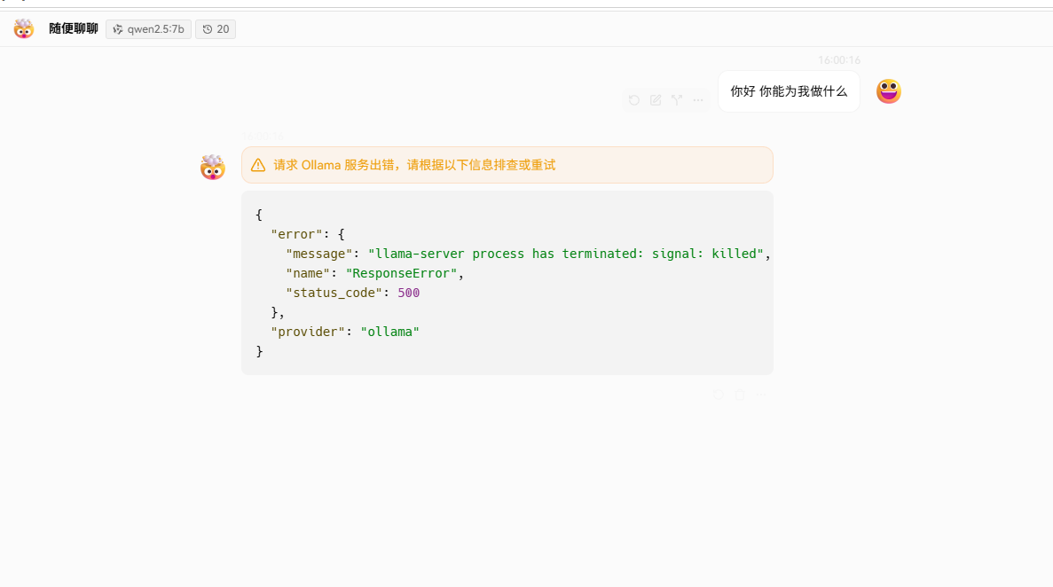Image resolution: width=1053 pixels, height=587 pixels.
Task: Click the assistant avatar in the chat header
Action: coord(23,29)
